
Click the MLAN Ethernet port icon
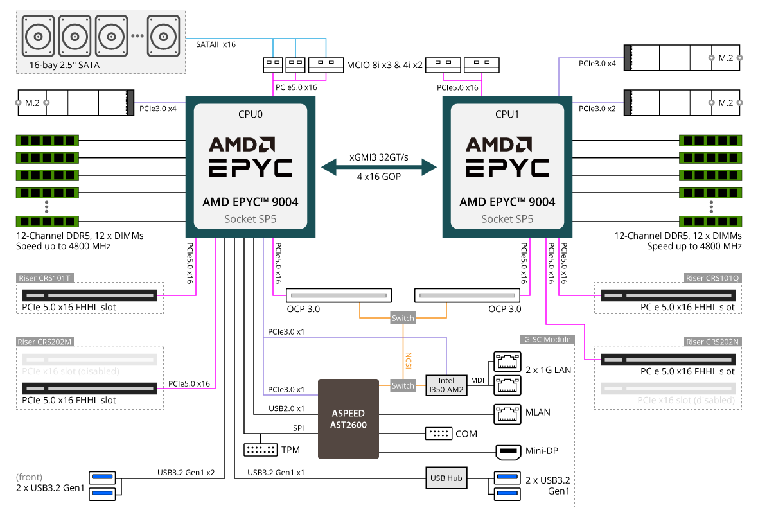[507, 414]
